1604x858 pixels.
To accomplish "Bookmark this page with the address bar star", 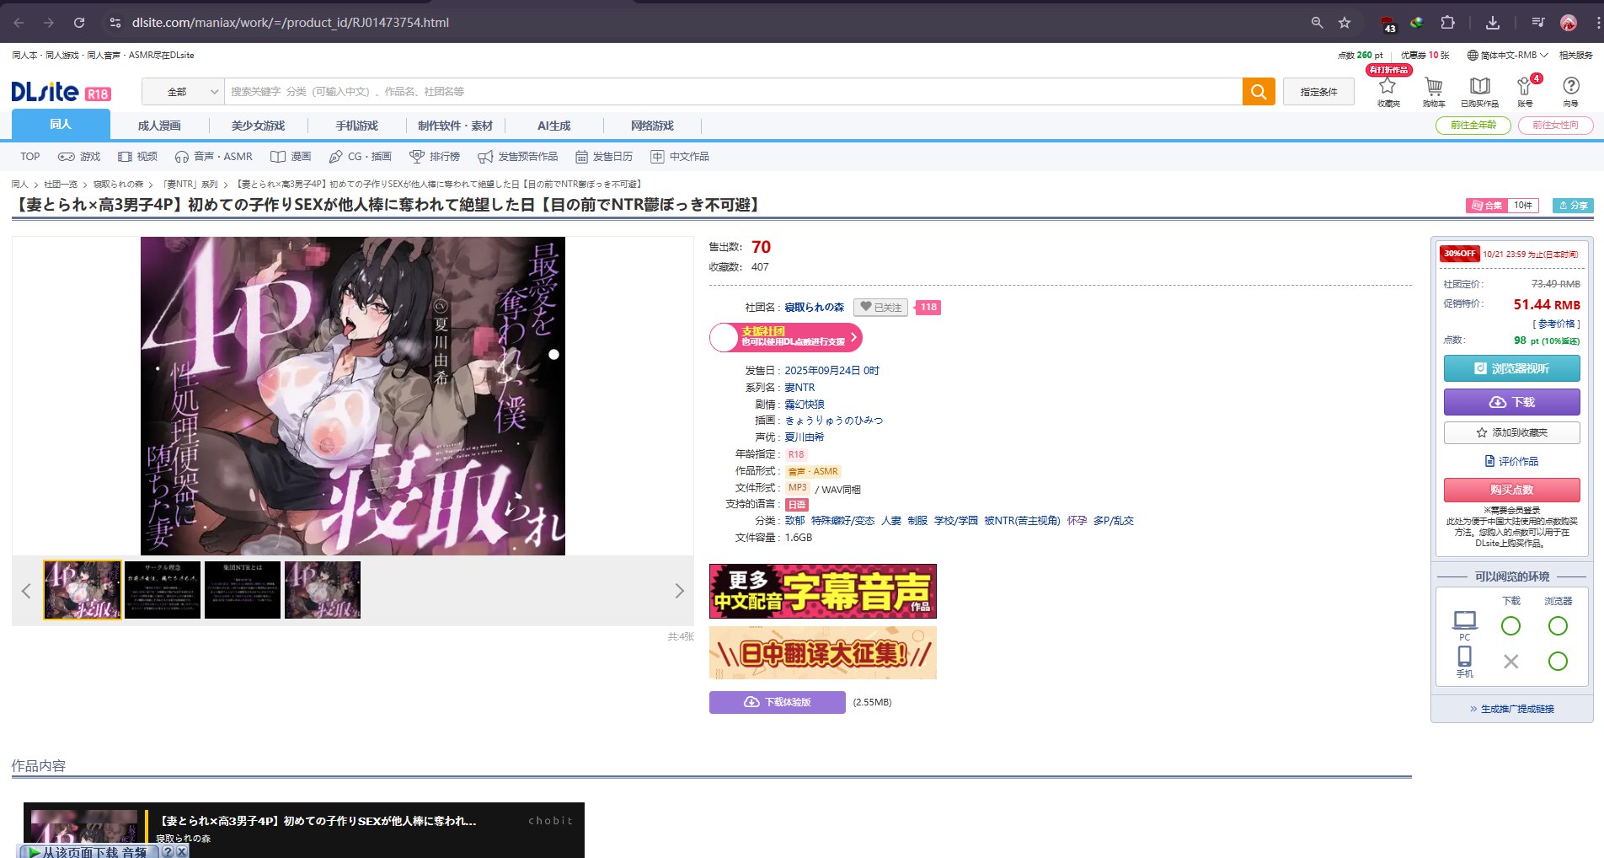I will coord(1345,23).
